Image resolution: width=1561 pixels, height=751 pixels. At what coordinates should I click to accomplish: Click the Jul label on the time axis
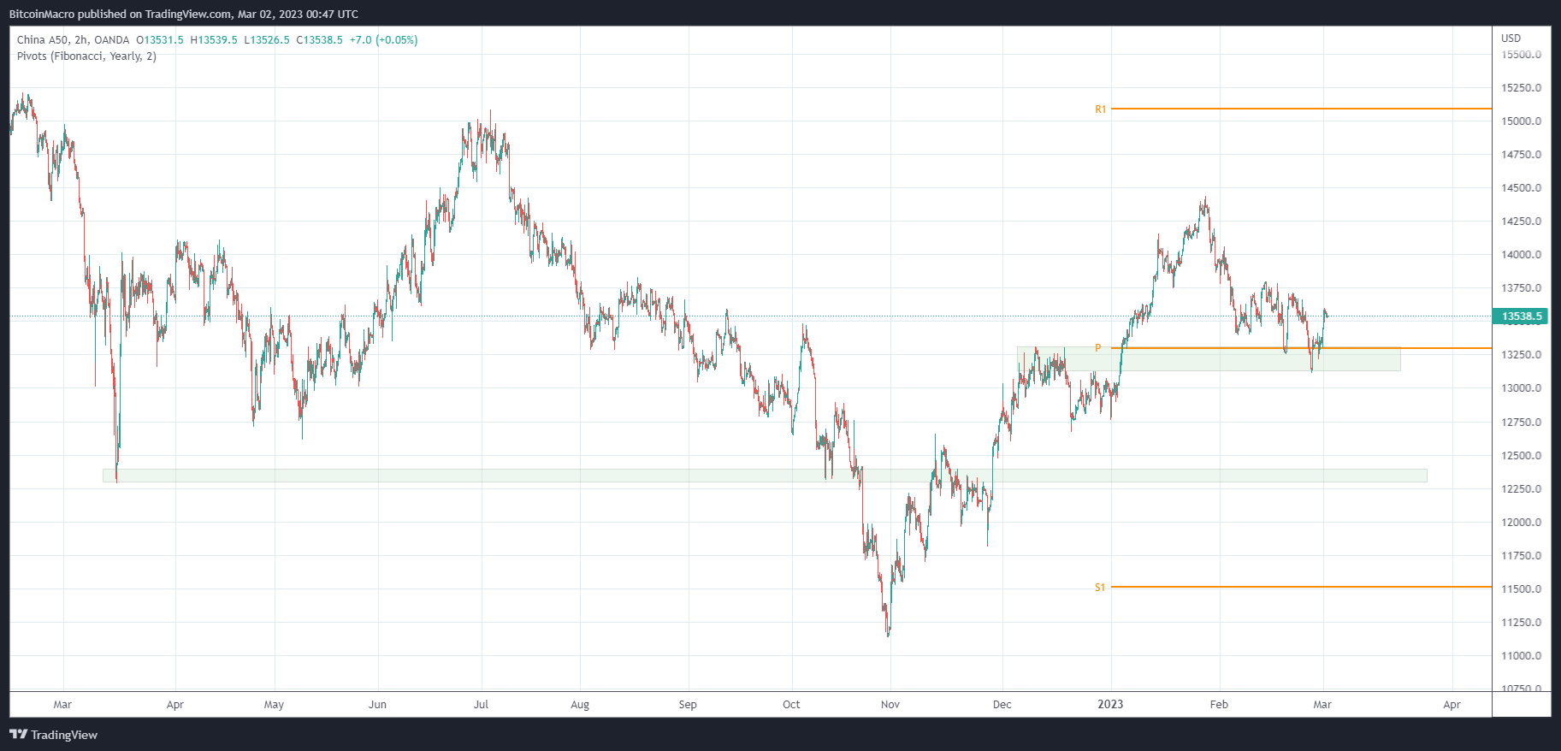[482, 705]
